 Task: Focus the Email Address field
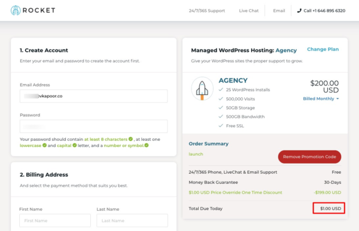click(94, 96)
